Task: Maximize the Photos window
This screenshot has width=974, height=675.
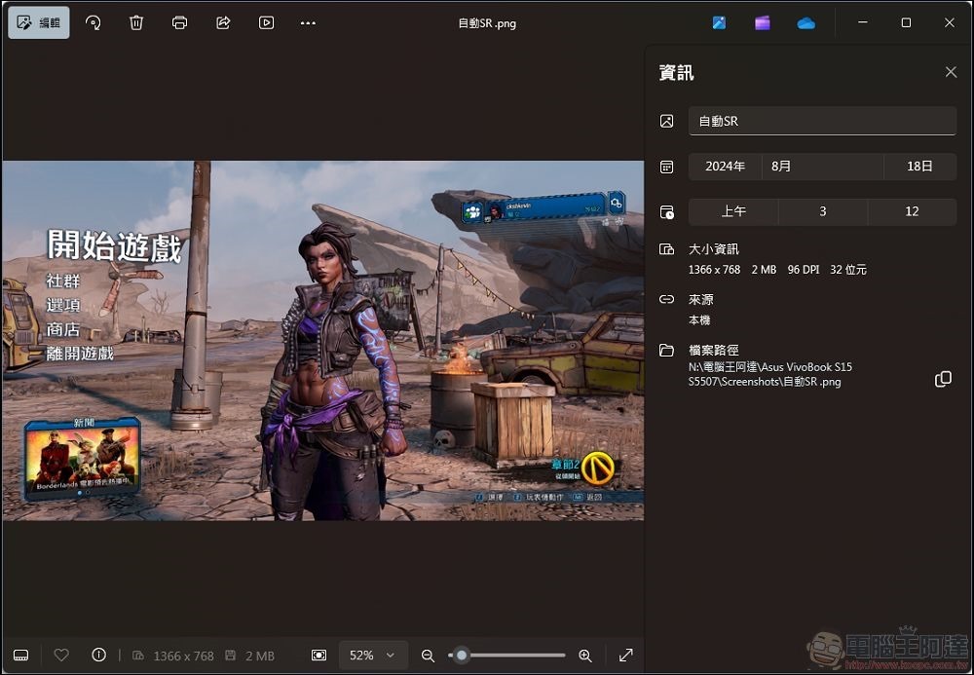Action: 906,22
